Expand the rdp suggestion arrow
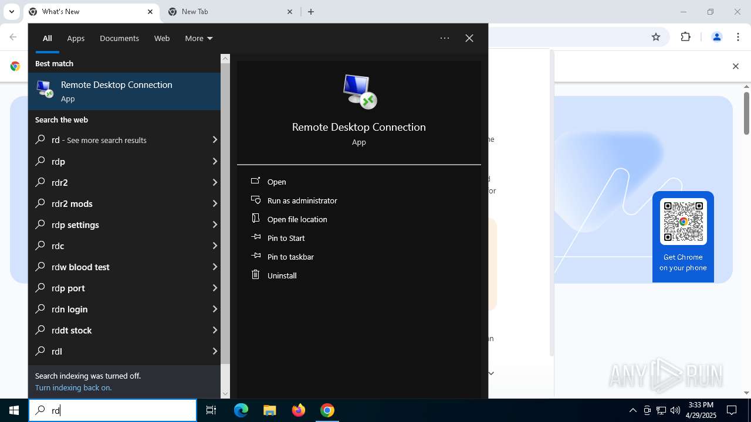 coord(215,161)
